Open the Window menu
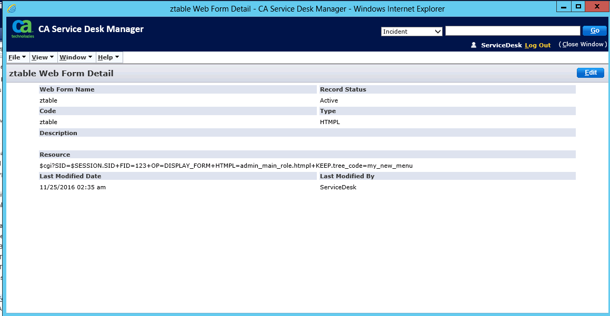610x316 pixels. point(76,57)
